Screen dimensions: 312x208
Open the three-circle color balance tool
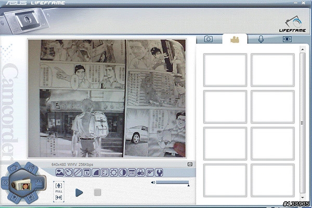[x=141, y=173]
